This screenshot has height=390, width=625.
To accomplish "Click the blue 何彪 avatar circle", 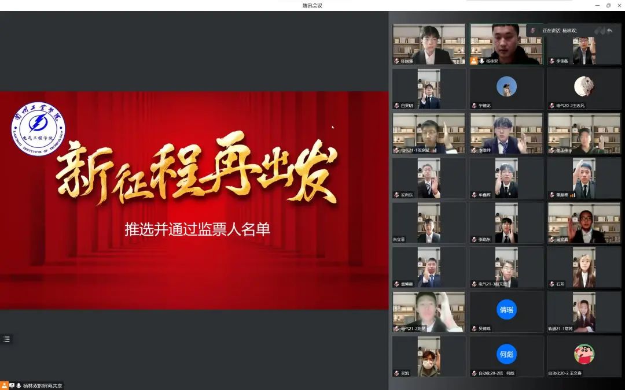I will (x=506, y=354).
